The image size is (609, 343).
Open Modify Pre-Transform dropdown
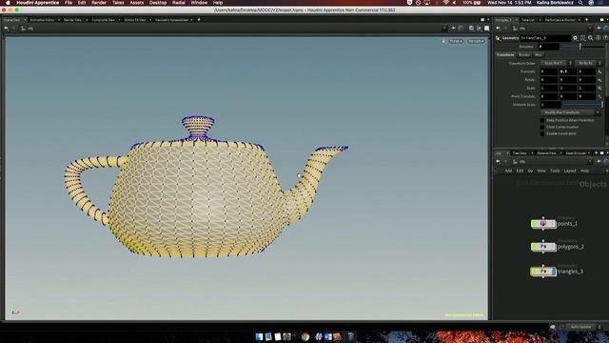[571, 112]
